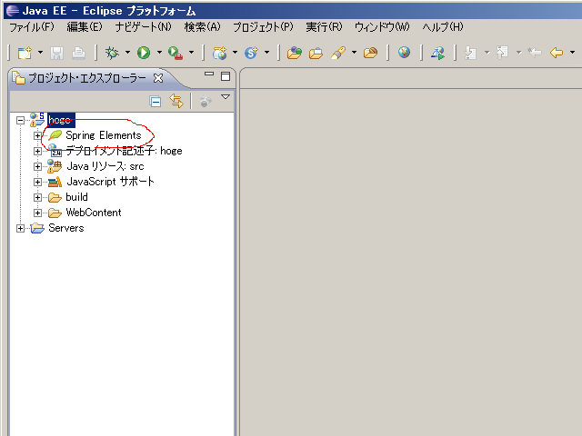Open dropdown beside the Spring S icon

pos(266,53)
